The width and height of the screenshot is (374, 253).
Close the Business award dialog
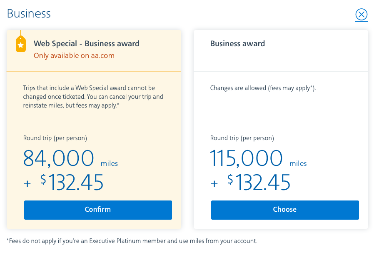point(361,15)
